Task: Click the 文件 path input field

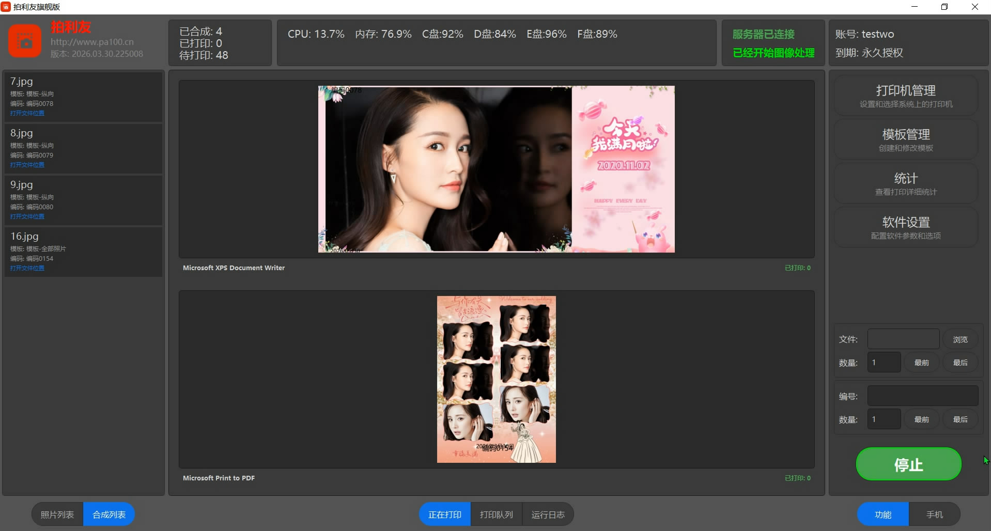Action: 903,339
